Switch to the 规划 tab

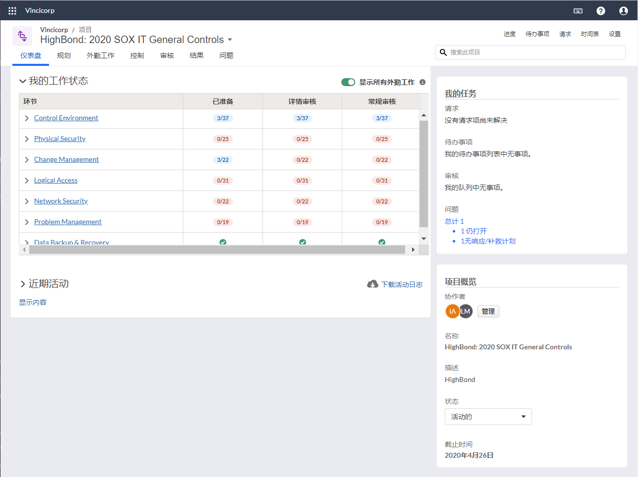point(64,55)
